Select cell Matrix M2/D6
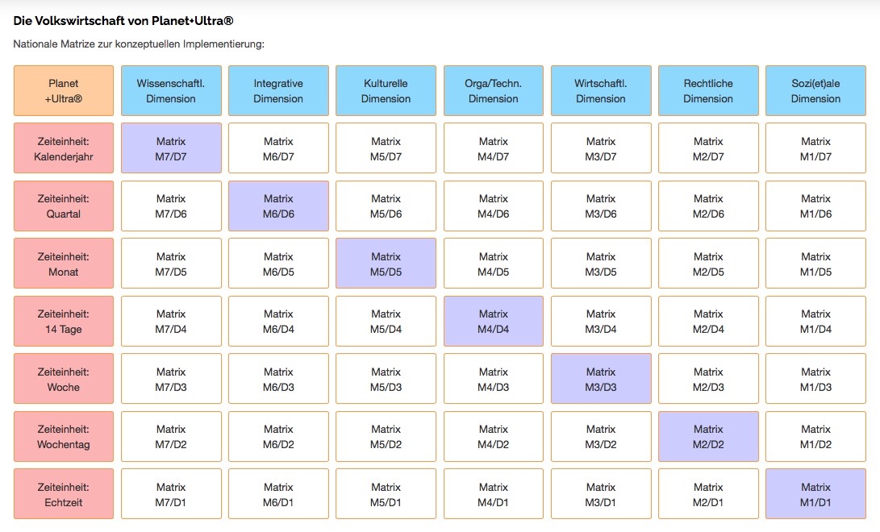 (x=708, y=206)
